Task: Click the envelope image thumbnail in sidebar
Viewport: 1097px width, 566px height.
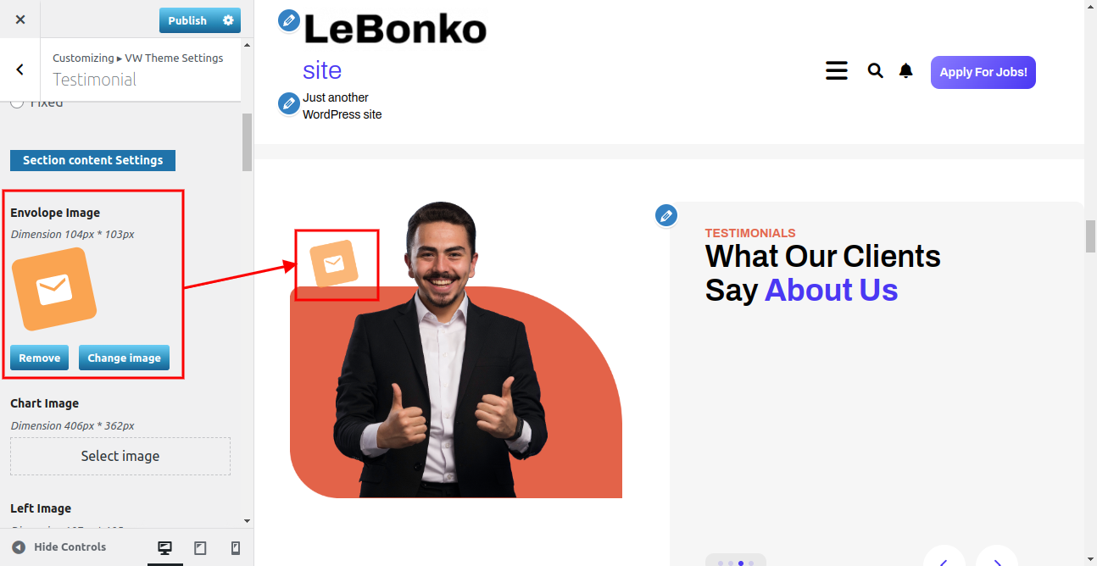Action: (x=54, y=290)
